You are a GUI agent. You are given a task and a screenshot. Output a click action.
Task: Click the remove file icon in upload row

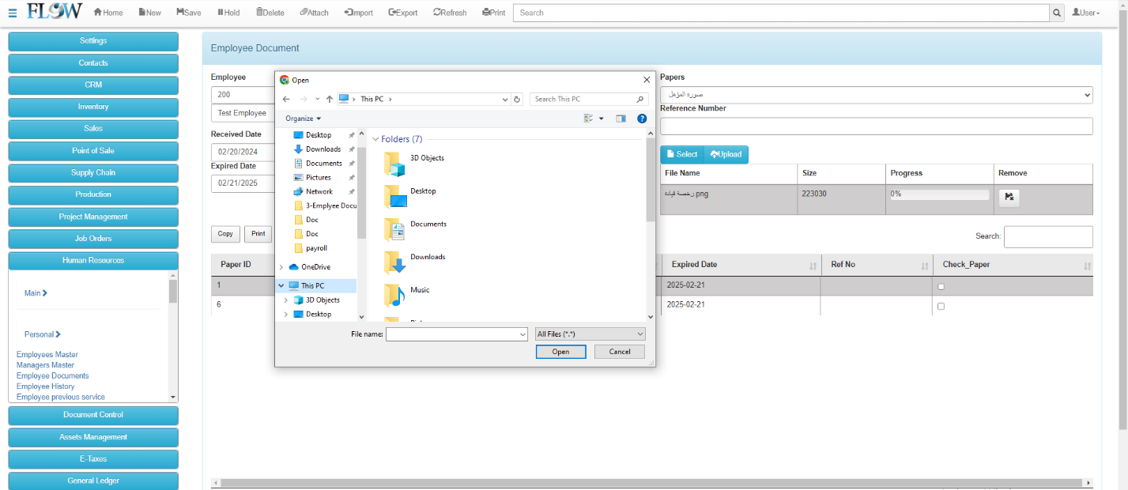[x=1009, y=198]
